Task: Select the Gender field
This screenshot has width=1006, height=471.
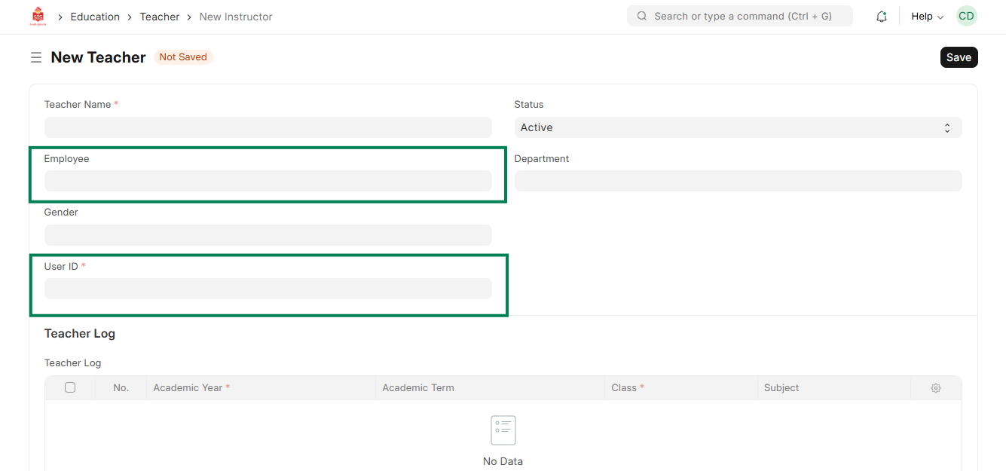Action: pos(268,235)
